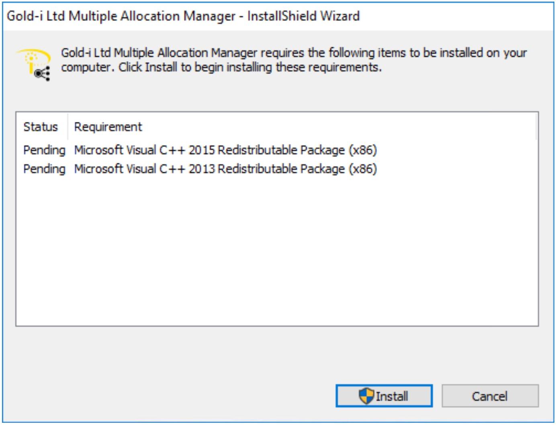The height and width of the screenshot is (426, 556).
Task: Click the divider between Status and Requirement columns
Action: click(x=67, y=127)
